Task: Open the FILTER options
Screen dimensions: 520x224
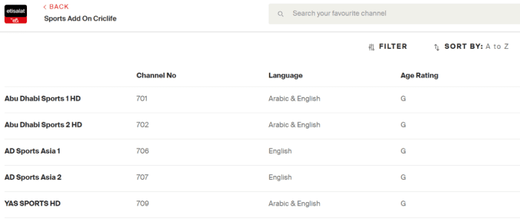Action: point(388,47)
